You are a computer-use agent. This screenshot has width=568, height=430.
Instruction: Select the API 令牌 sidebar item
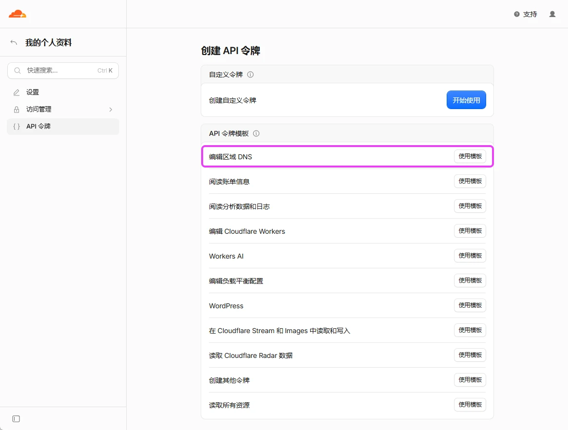click(63, 127)
